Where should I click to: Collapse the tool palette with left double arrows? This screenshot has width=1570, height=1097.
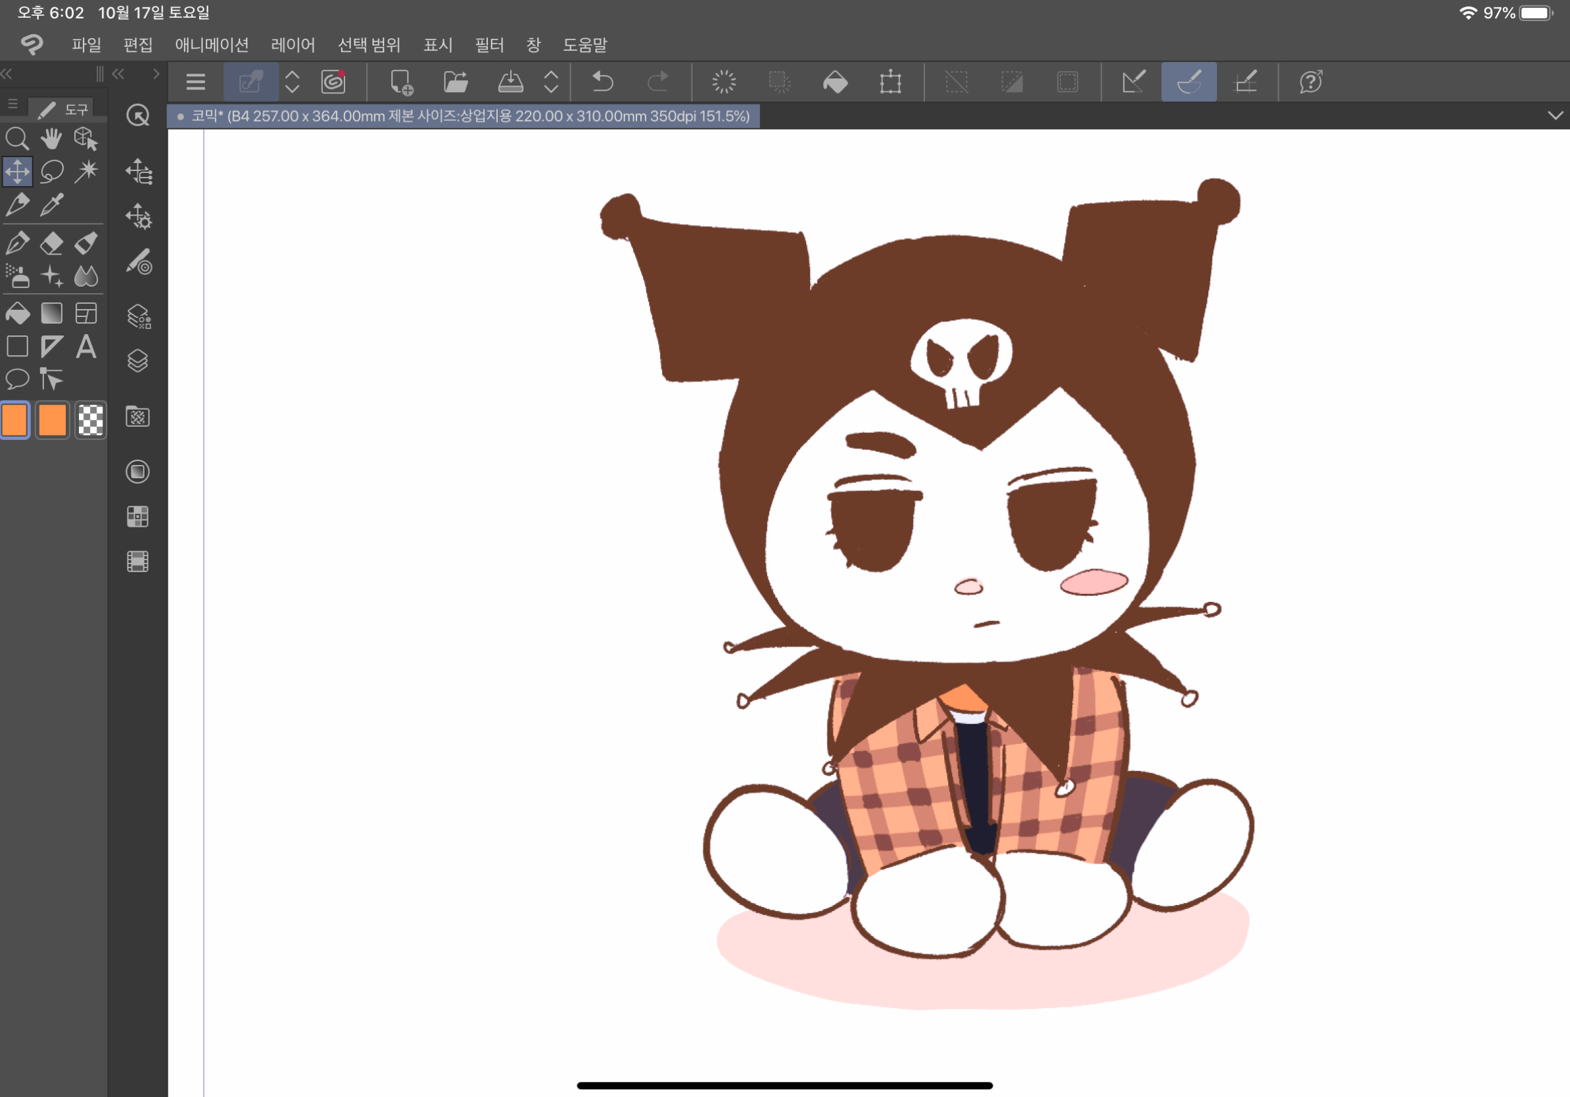[7, 74]
